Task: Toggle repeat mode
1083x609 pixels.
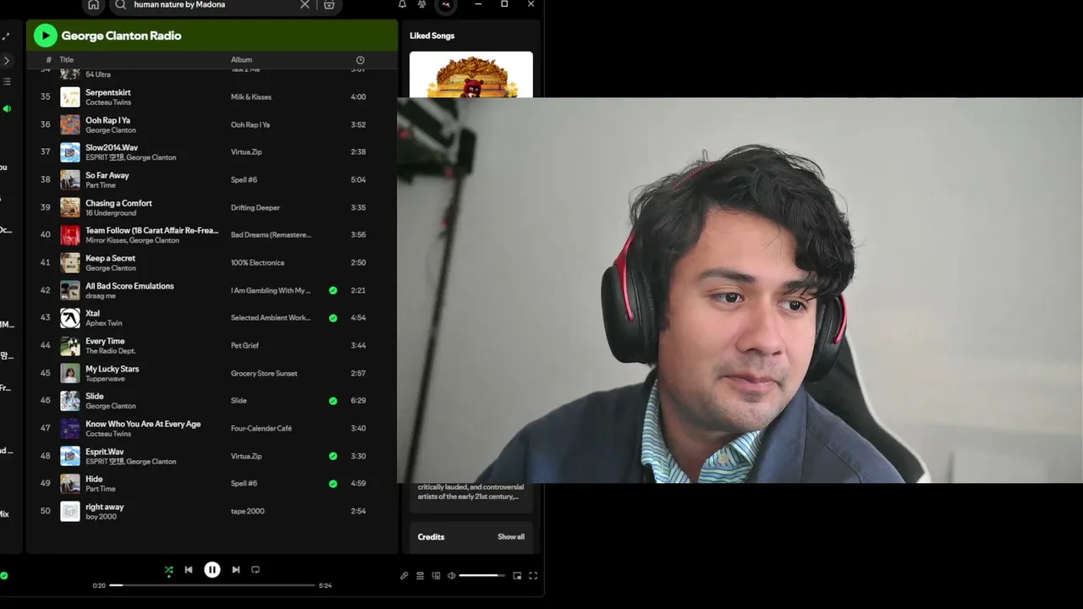Action: click(x=256, y=570)
